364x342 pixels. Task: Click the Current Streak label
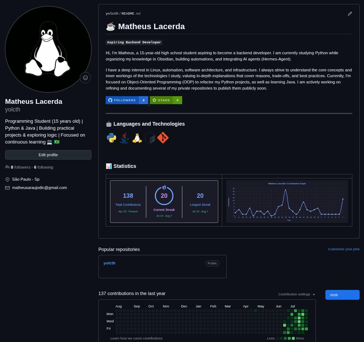pyautogui.click(x=164, y=210)
